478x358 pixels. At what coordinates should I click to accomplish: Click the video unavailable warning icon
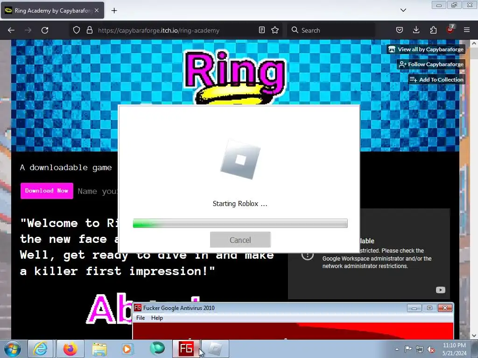coord(307,255)
